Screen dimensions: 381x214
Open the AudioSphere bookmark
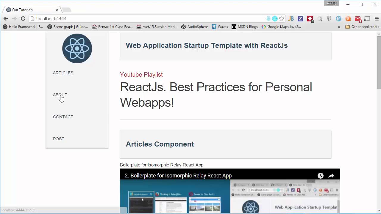(195, 27)
